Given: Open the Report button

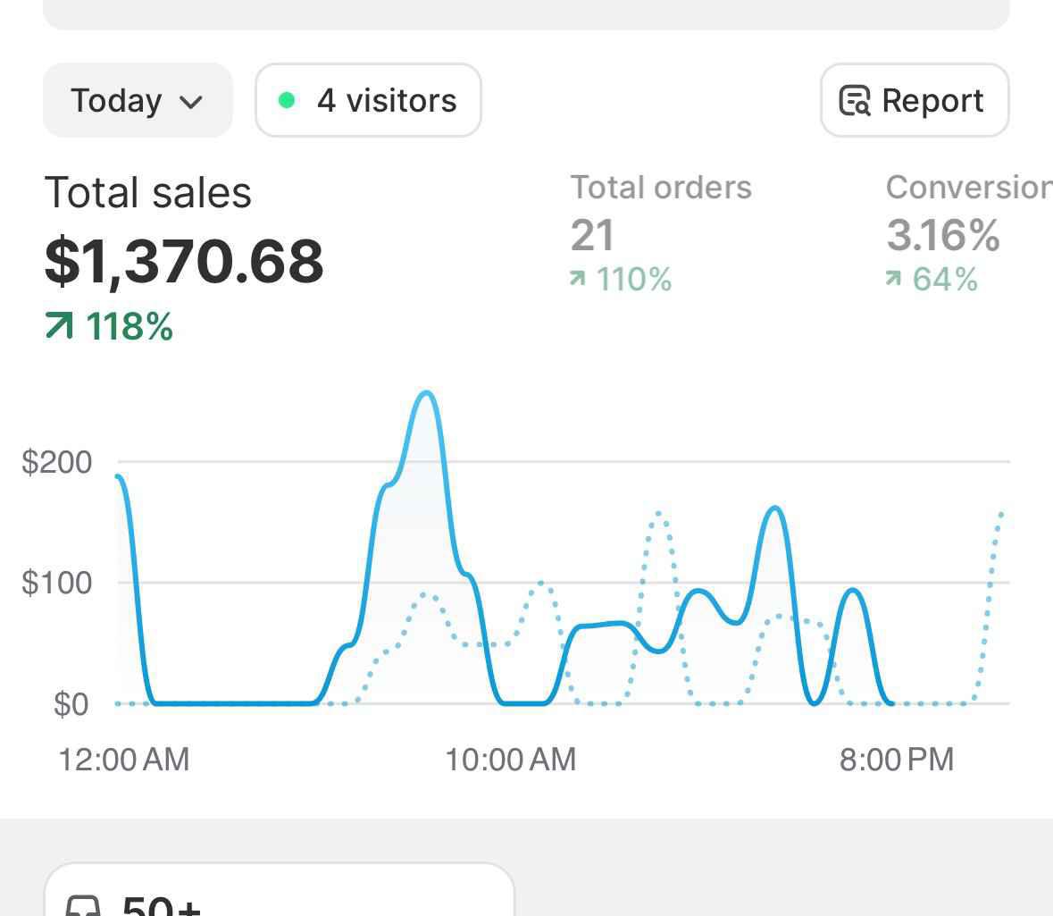Looking at the screenshot, I should (x=915, y=100).
